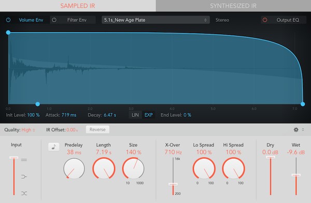Toggle the Filter Env power icon
This screenshot has width=311, height=203.
coord(54,20)
